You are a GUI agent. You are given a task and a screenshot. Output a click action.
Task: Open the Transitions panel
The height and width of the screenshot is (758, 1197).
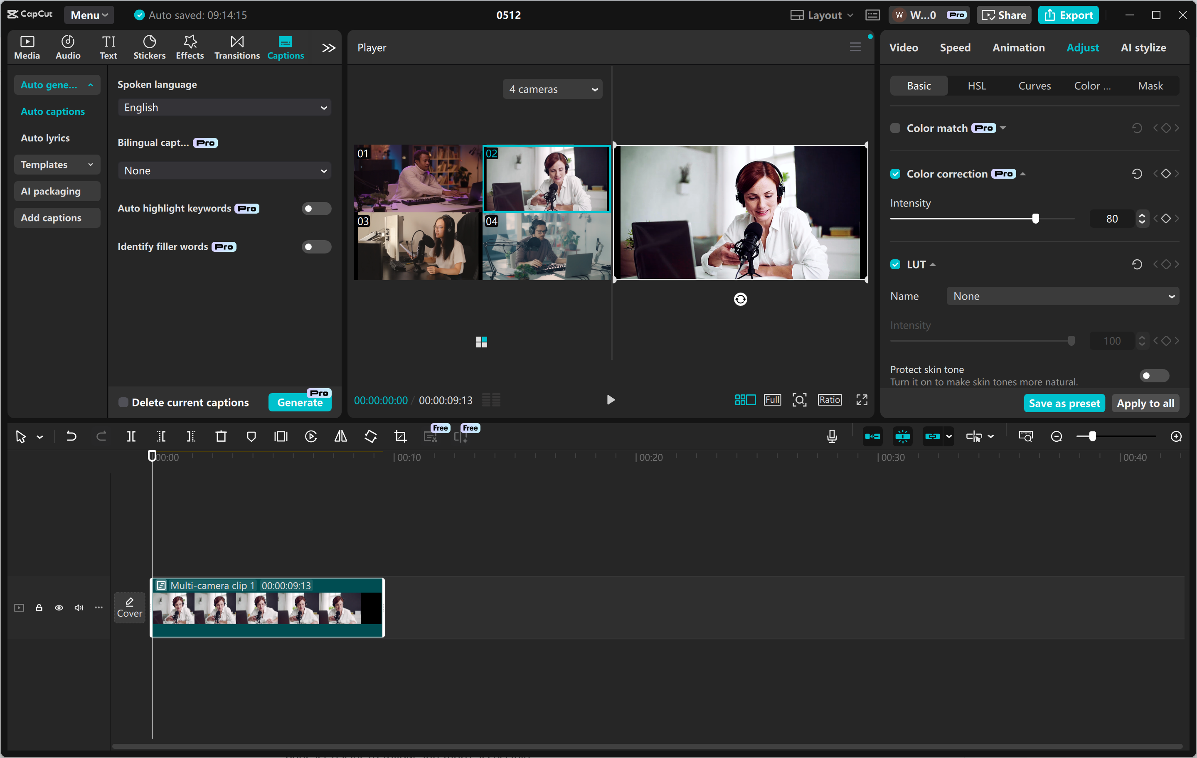236,47
